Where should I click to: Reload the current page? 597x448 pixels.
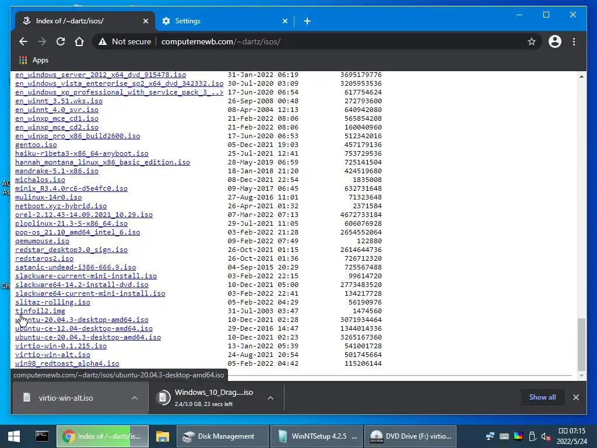pyautogui.click(x=61, y=41)
